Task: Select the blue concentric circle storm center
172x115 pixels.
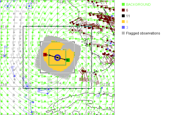Action: pyautogui.click(x=57, y=58)
